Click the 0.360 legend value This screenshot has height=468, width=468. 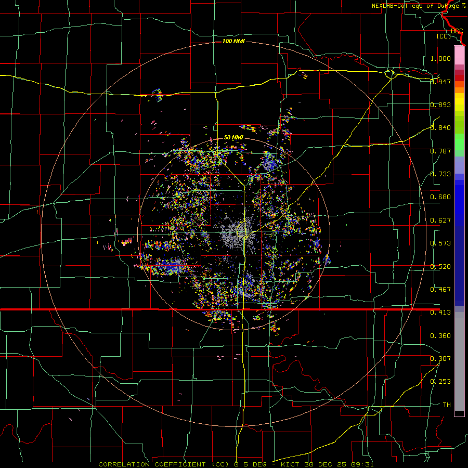(440, 336)
